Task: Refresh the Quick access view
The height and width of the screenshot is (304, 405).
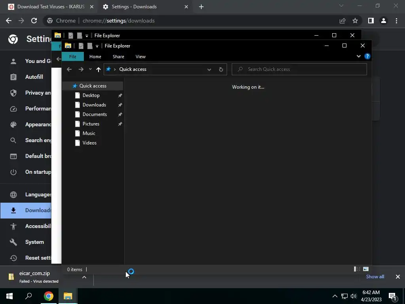Action: pos(221,69)
